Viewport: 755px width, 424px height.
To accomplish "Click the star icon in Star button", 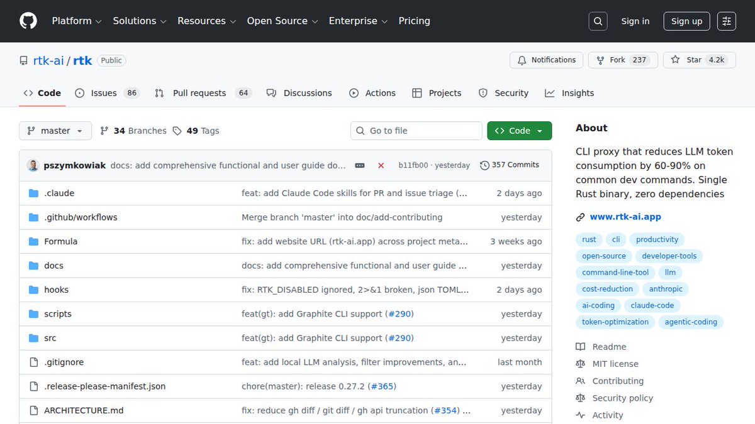I will pos(675,60).
